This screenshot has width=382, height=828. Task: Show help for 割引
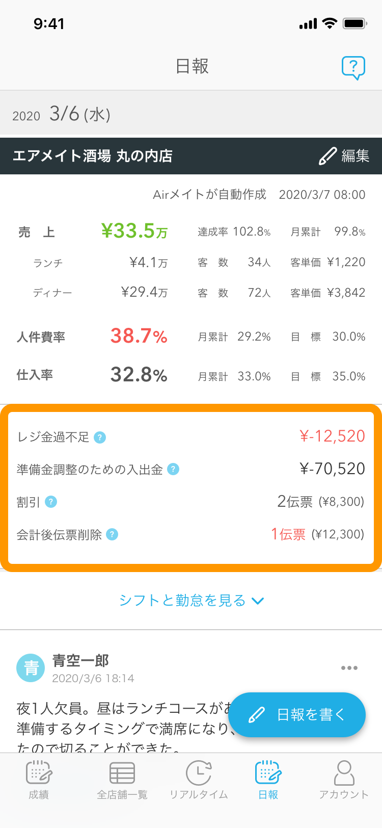pyautogui.click(x=51, y=502)
